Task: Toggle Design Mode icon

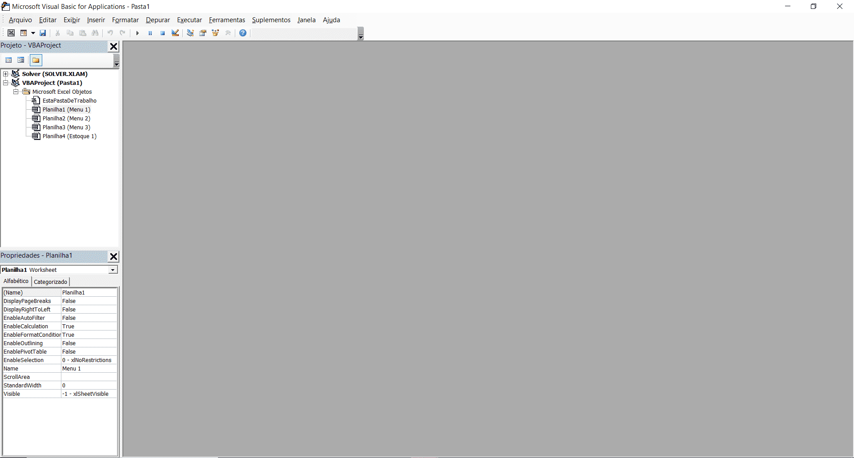Action: click(x=175, y=33)
